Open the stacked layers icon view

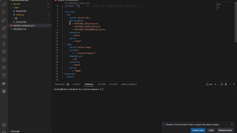4,67
